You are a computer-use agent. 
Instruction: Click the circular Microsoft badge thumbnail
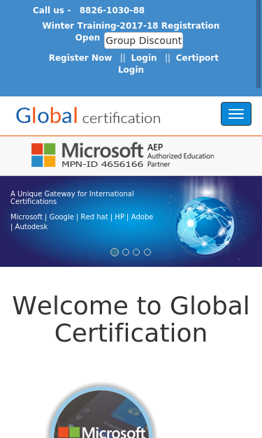click(x=102, y=411)
